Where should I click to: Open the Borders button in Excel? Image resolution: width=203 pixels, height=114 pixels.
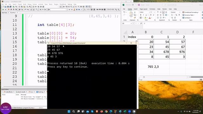141,18
